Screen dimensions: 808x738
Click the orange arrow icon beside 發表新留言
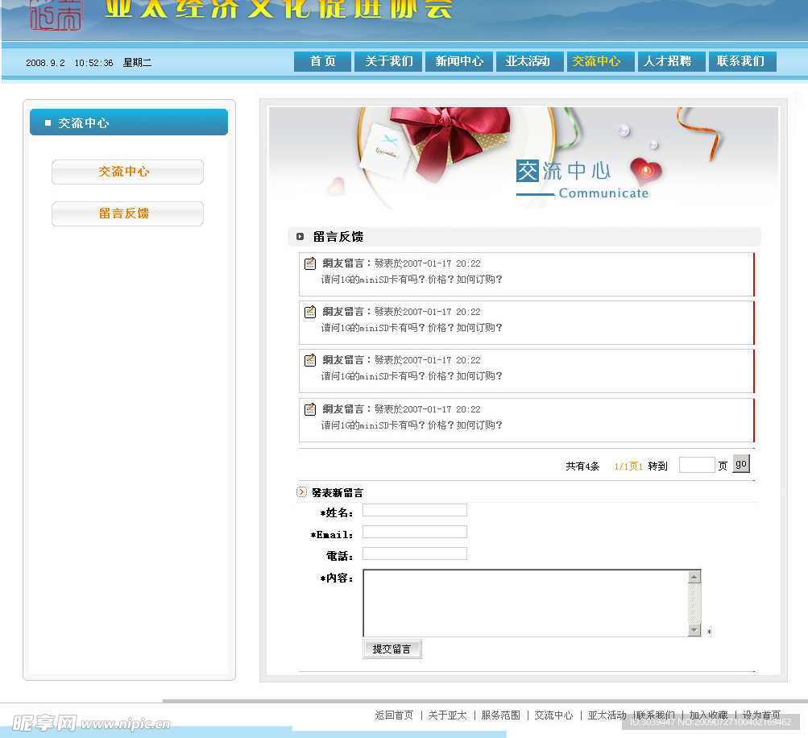pos(302,492)
